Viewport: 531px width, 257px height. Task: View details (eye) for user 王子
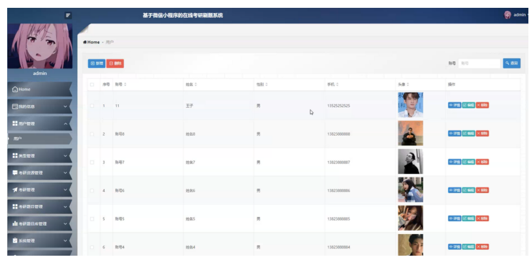[455, 105]
